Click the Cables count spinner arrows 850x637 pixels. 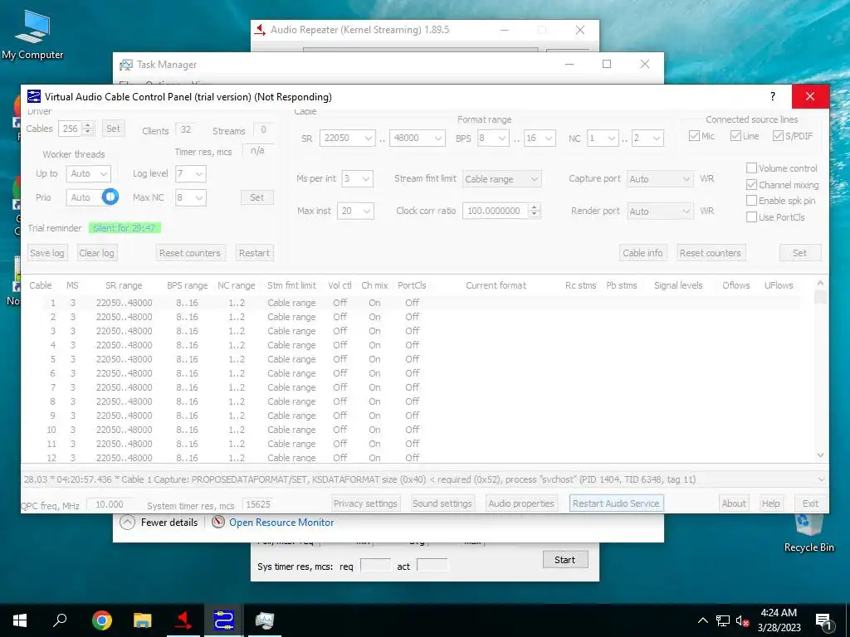[x=88, y=129]
